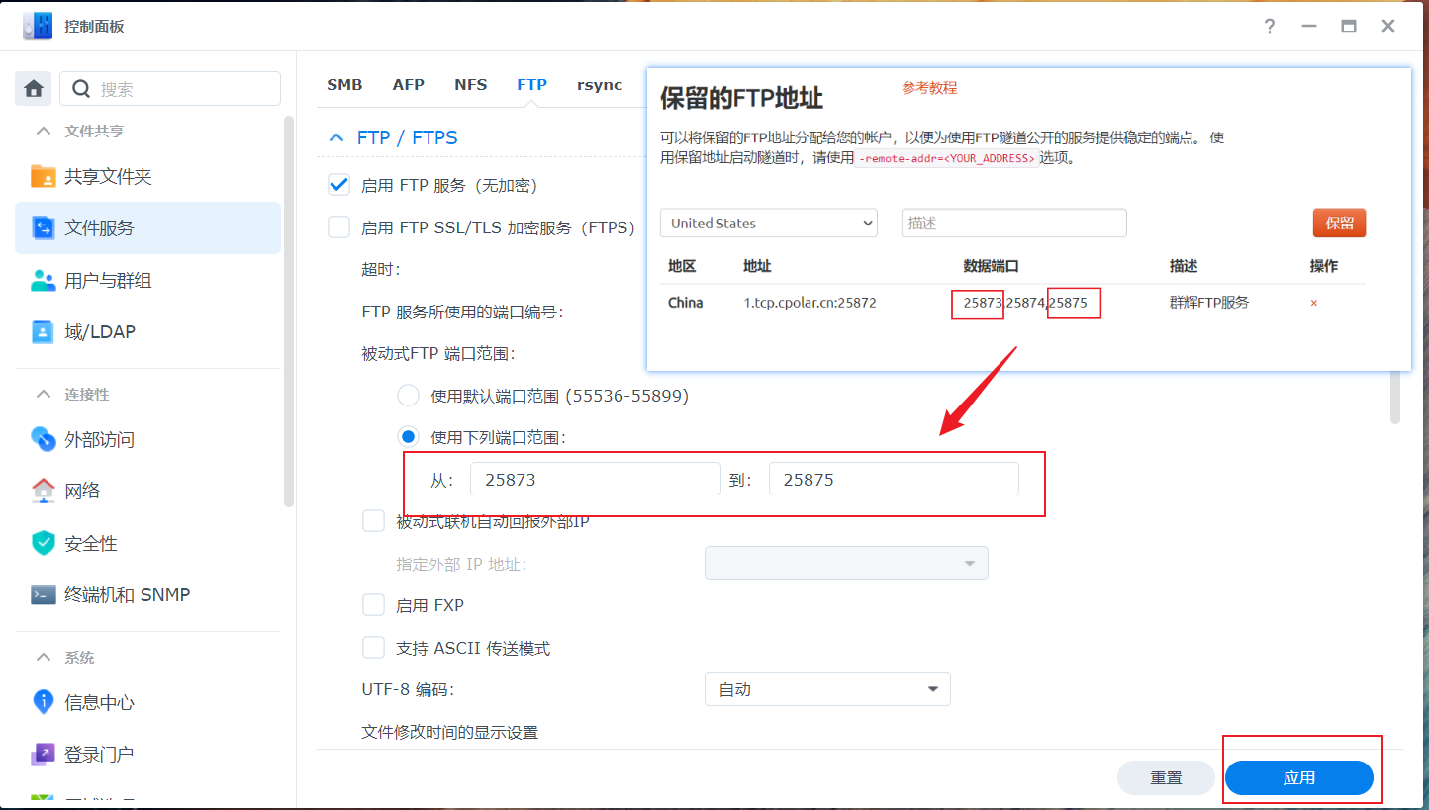Image resolution: width=1429 pixels, height=810 pixels.
Task: Click the 网络 house icon
Action: tap(44, 491)
